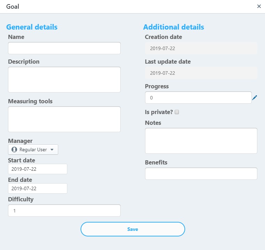This screenshot has width=265, height=250.
Task: Open the Start date field
Action: pos(38,169)
